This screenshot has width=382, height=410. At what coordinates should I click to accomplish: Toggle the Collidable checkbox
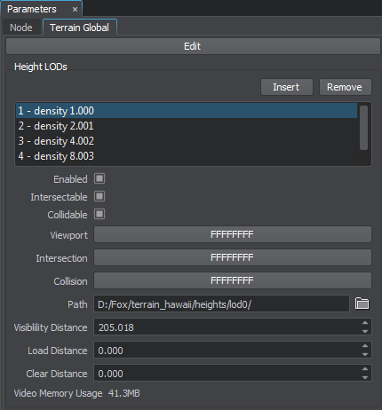point(99,214)
